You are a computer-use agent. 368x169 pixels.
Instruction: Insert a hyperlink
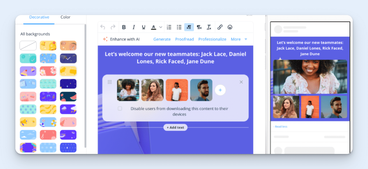[x=220, y=27]
